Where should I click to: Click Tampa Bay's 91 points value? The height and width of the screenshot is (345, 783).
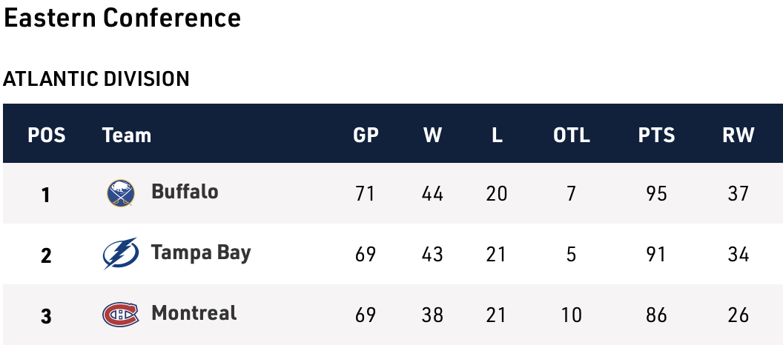click(x=656, y=255)
